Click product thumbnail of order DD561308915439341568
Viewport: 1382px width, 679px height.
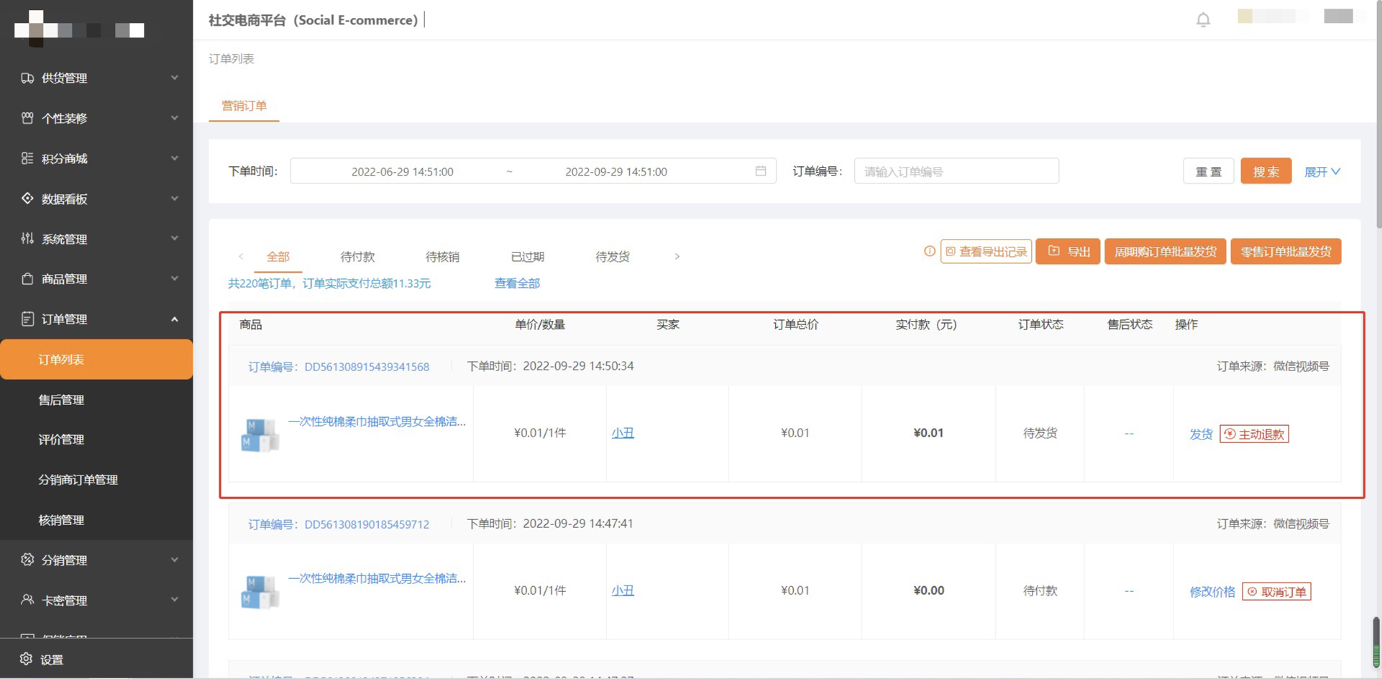point(260,434)
